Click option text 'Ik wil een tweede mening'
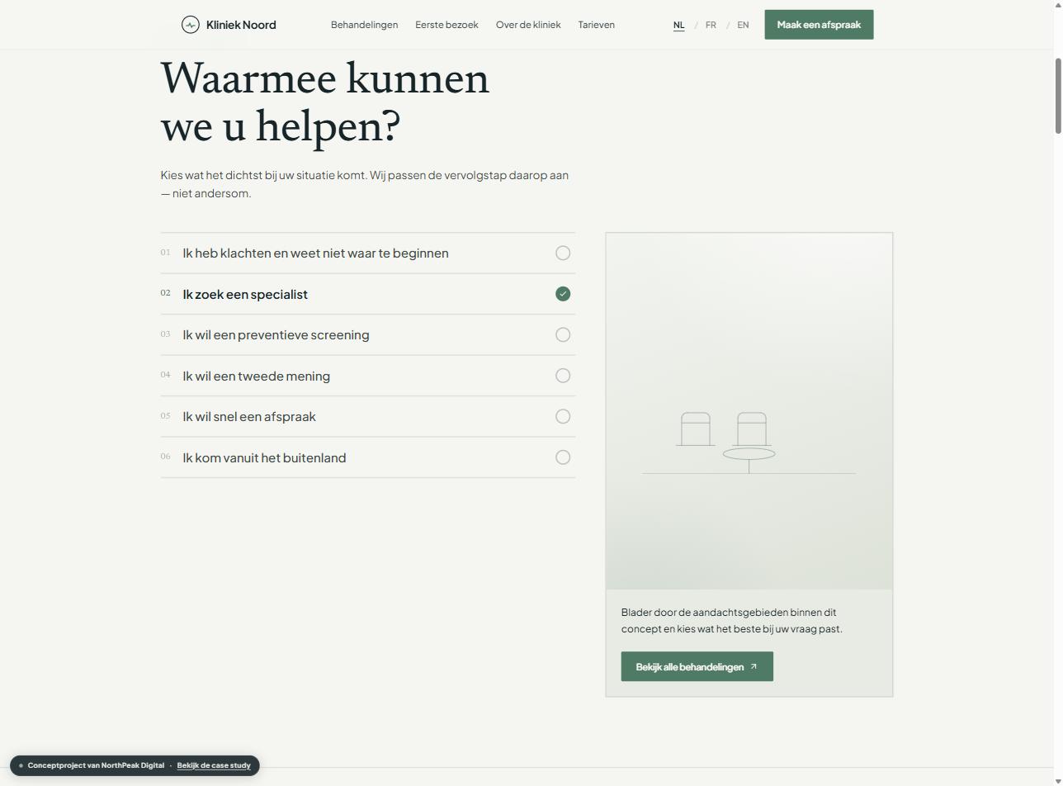Screen dimensions: 1063x786 coord(256,376)
